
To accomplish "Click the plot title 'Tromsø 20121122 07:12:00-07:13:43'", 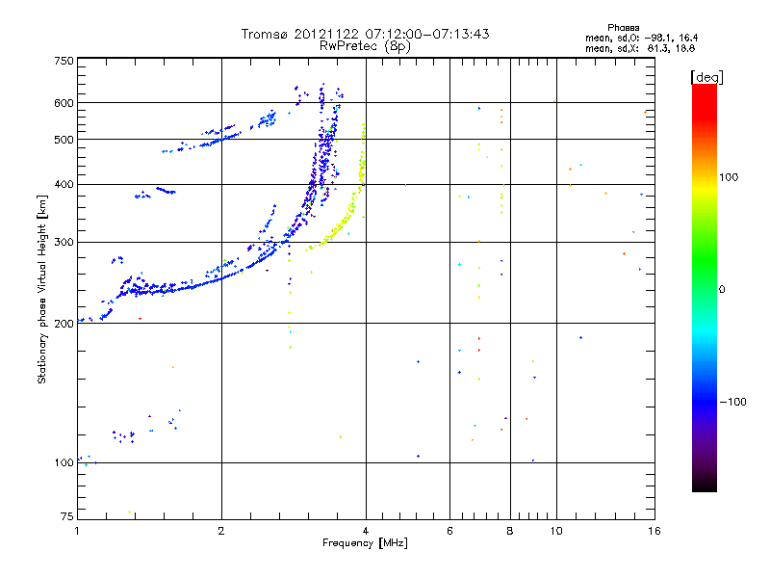I will point(365,34).
